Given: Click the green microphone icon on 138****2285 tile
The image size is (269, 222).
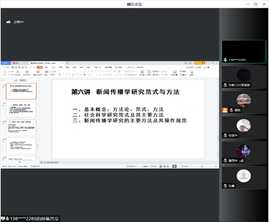Looking at the screenshot, I should pos(225,59).
